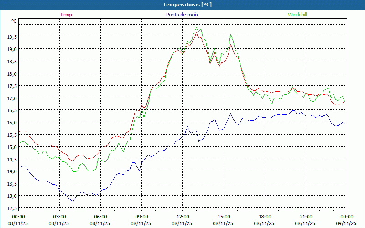The height and width of the screenshot is (228, 365).
Task: Click the 21:00 time axis label
Action: 306,217
